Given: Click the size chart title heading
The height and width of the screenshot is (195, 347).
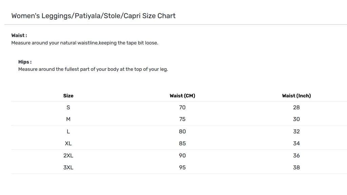Looking at the screenshot, I should 93,16.
